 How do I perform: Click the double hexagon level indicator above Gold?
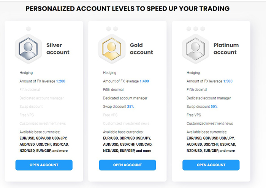[x=112, y=29]
